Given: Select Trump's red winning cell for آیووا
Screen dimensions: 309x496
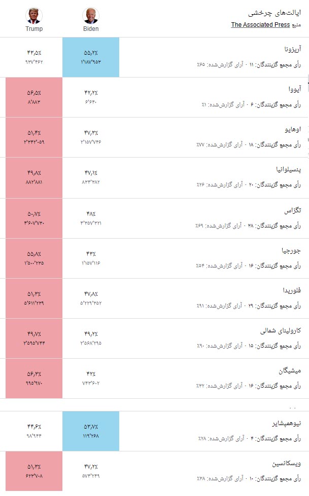Looking at the screenshot, I should tap(32, 97).
